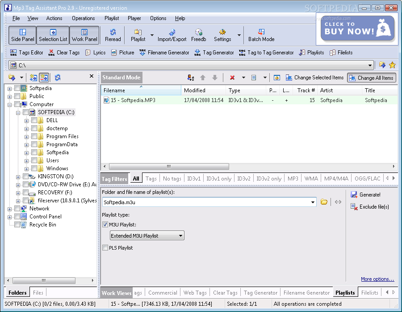Click the sort list icon
The width and height of the screenshot is (402, 312).
pyautogui.click(x=190, y=78)
